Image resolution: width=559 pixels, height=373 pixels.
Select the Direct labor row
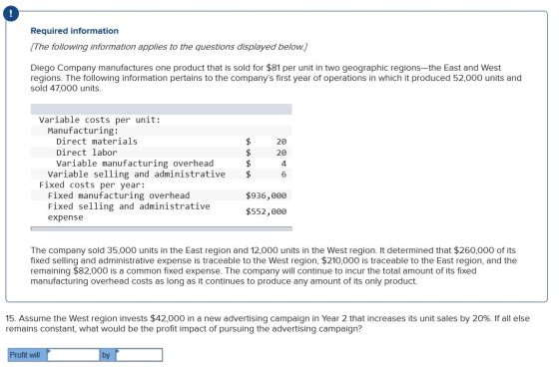click(161, 153)
